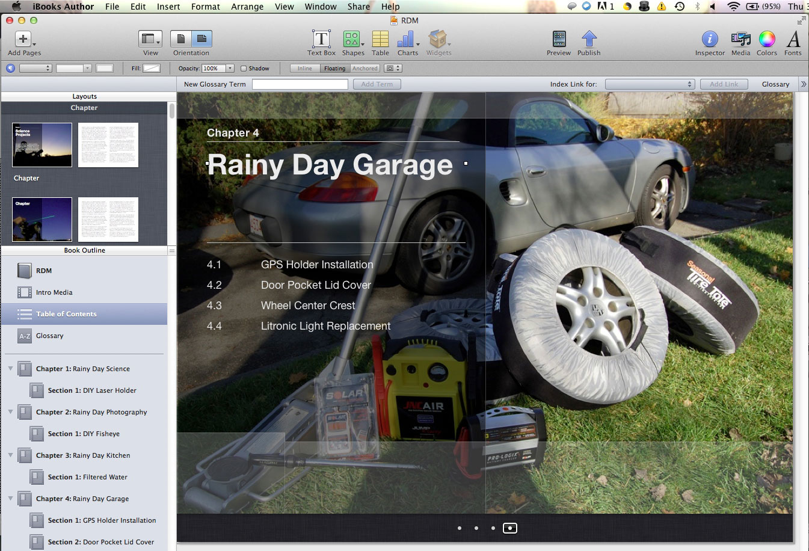Switch to landscape orientation

[x=201, y=39]
